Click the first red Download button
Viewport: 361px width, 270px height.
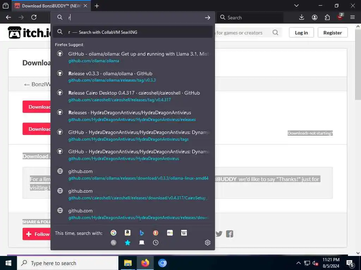37,107
